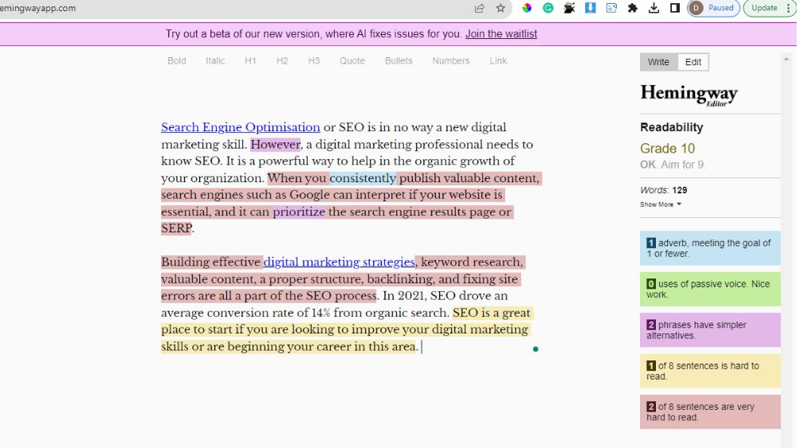
Task: Click the Grade 10 readability score
Action: (667, 149)
